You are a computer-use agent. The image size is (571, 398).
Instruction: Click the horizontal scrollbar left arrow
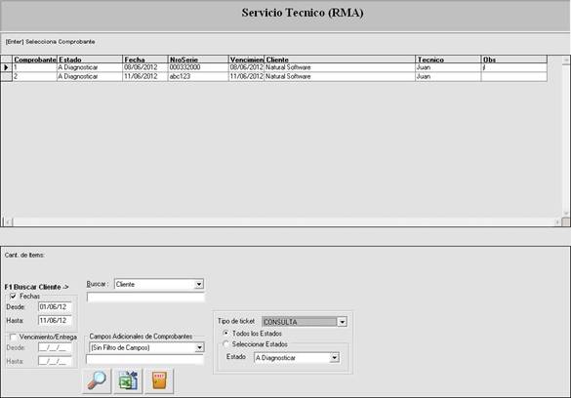8,221
